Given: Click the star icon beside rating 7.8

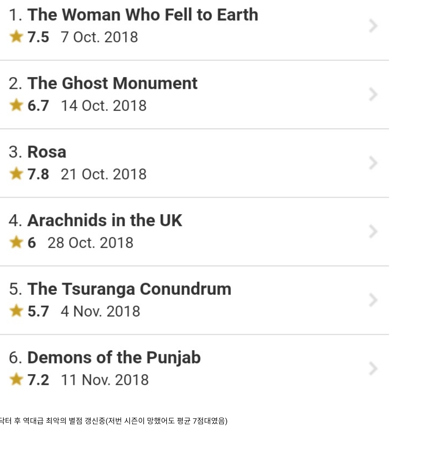Looking at the screenshot, I should (x=16, y=174).
